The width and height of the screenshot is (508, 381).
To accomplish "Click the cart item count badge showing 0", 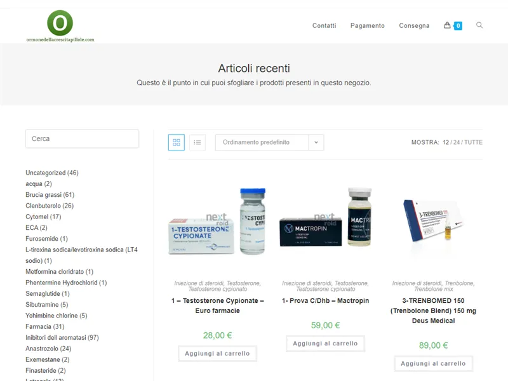I will point(457,25).
